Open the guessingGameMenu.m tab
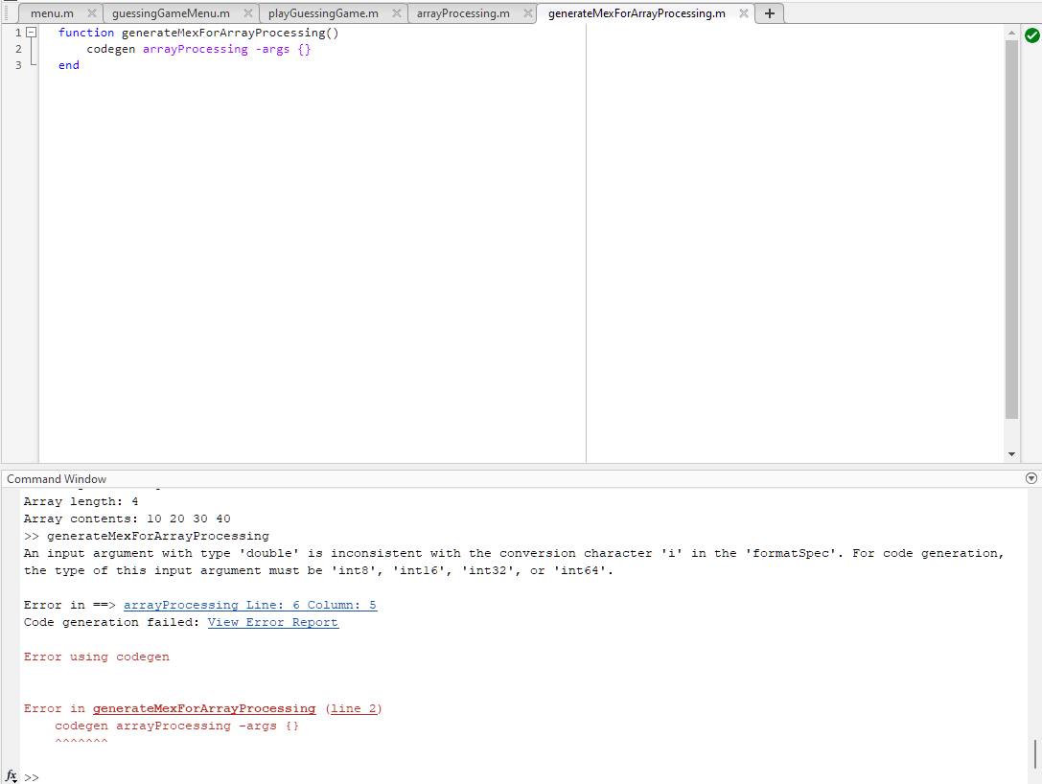 coord(171,13)
